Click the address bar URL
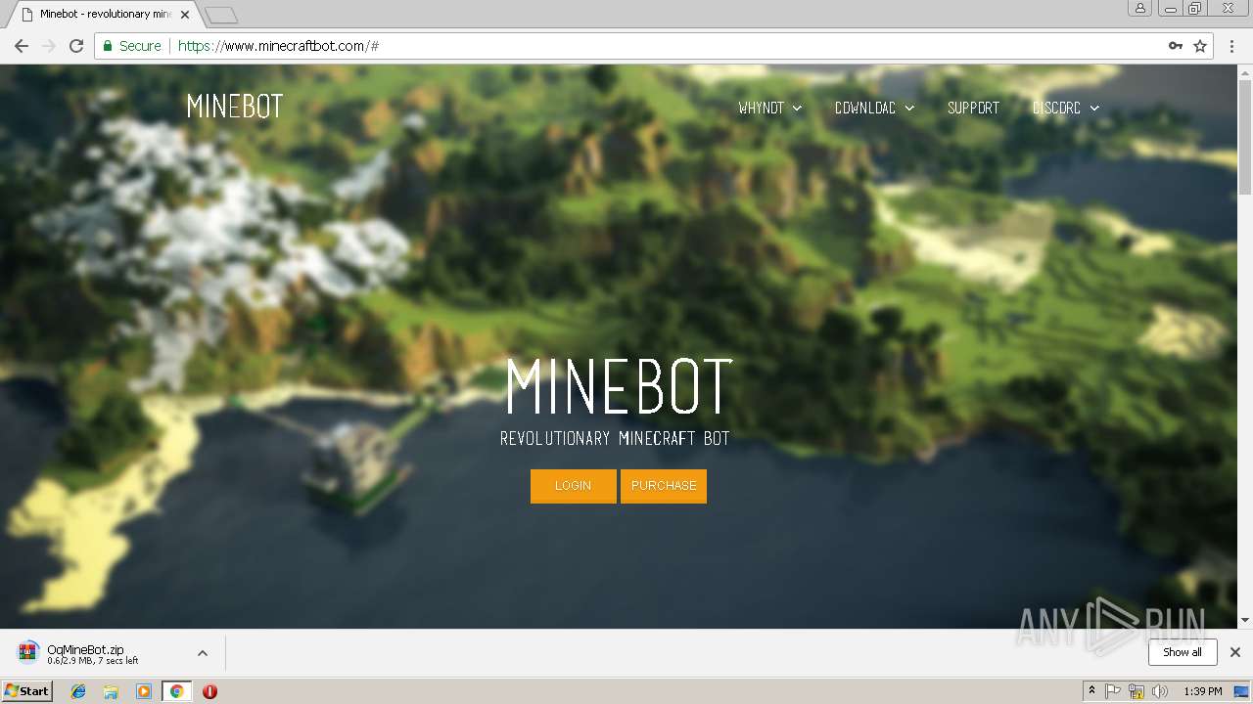 pos(279,46)
